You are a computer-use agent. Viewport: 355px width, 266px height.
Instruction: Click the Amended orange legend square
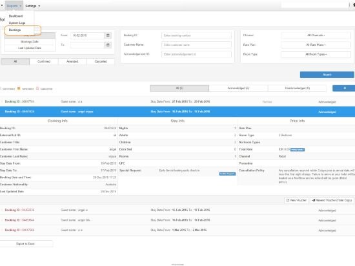coord(19,88)
